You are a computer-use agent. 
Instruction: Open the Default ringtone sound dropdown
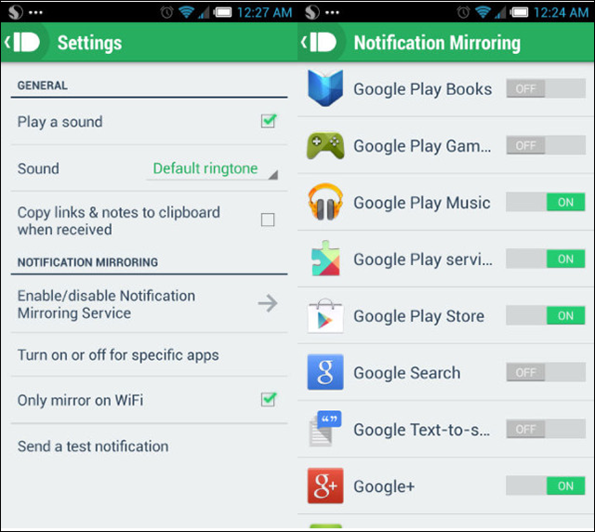[x=213, y=168]
